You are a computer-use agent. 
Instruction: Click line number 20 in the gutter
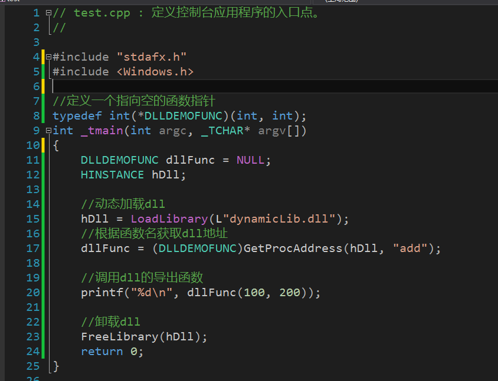(x=32, y=293)
